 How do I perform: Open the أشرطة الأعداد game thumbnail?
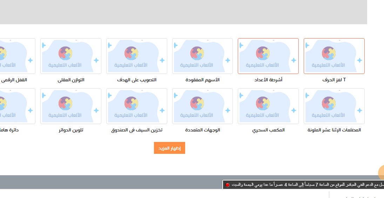tap(268, 56)
